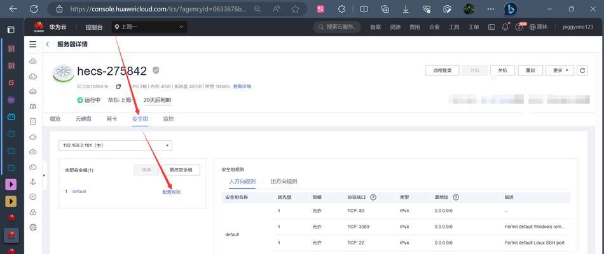Open the 上海一 region dropdown

point(149,27)
